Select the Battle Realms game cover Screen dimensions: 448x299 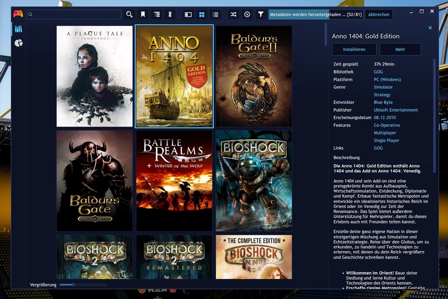(x=174, y=181)
